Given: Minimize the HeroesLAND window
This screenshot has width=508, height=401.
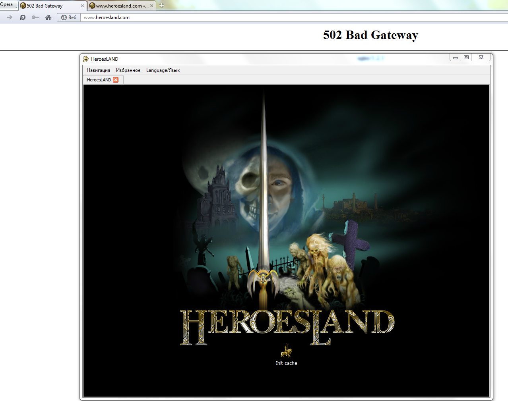Looking at the screenshot, I should [456, 58].
